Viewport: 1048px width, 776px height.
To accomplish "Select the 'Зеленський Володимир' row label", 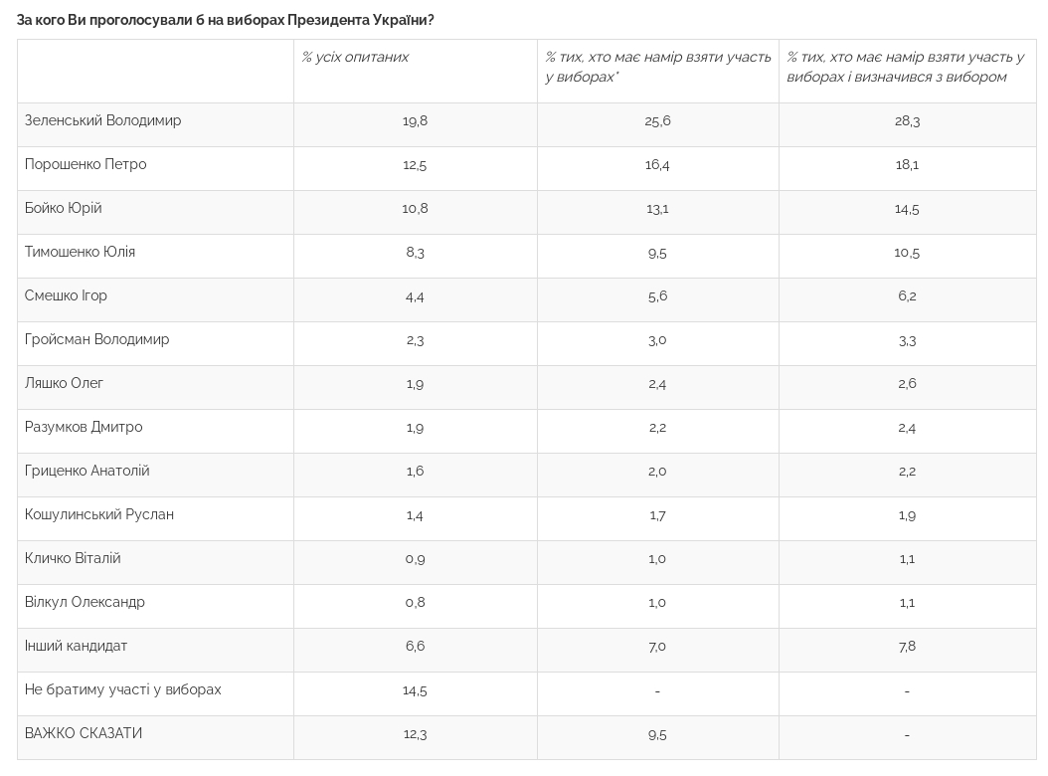I will [103, 120].
